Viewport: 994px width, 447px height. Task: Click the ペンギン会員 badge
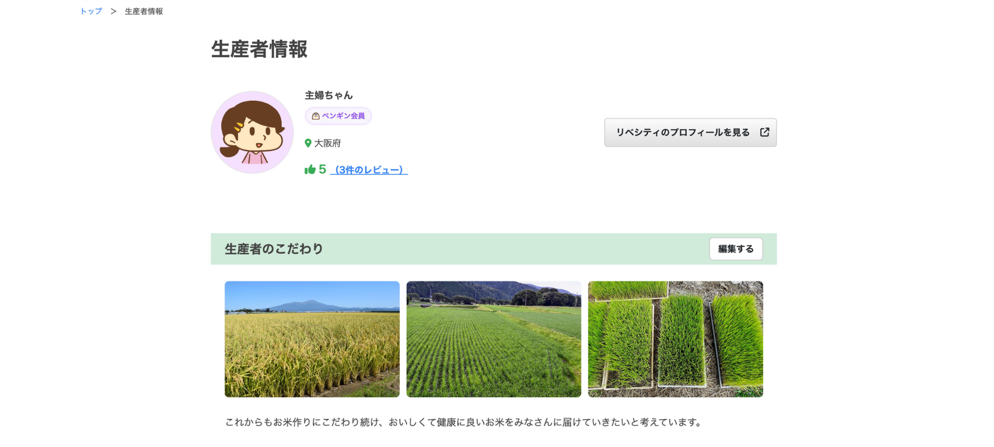338,116
